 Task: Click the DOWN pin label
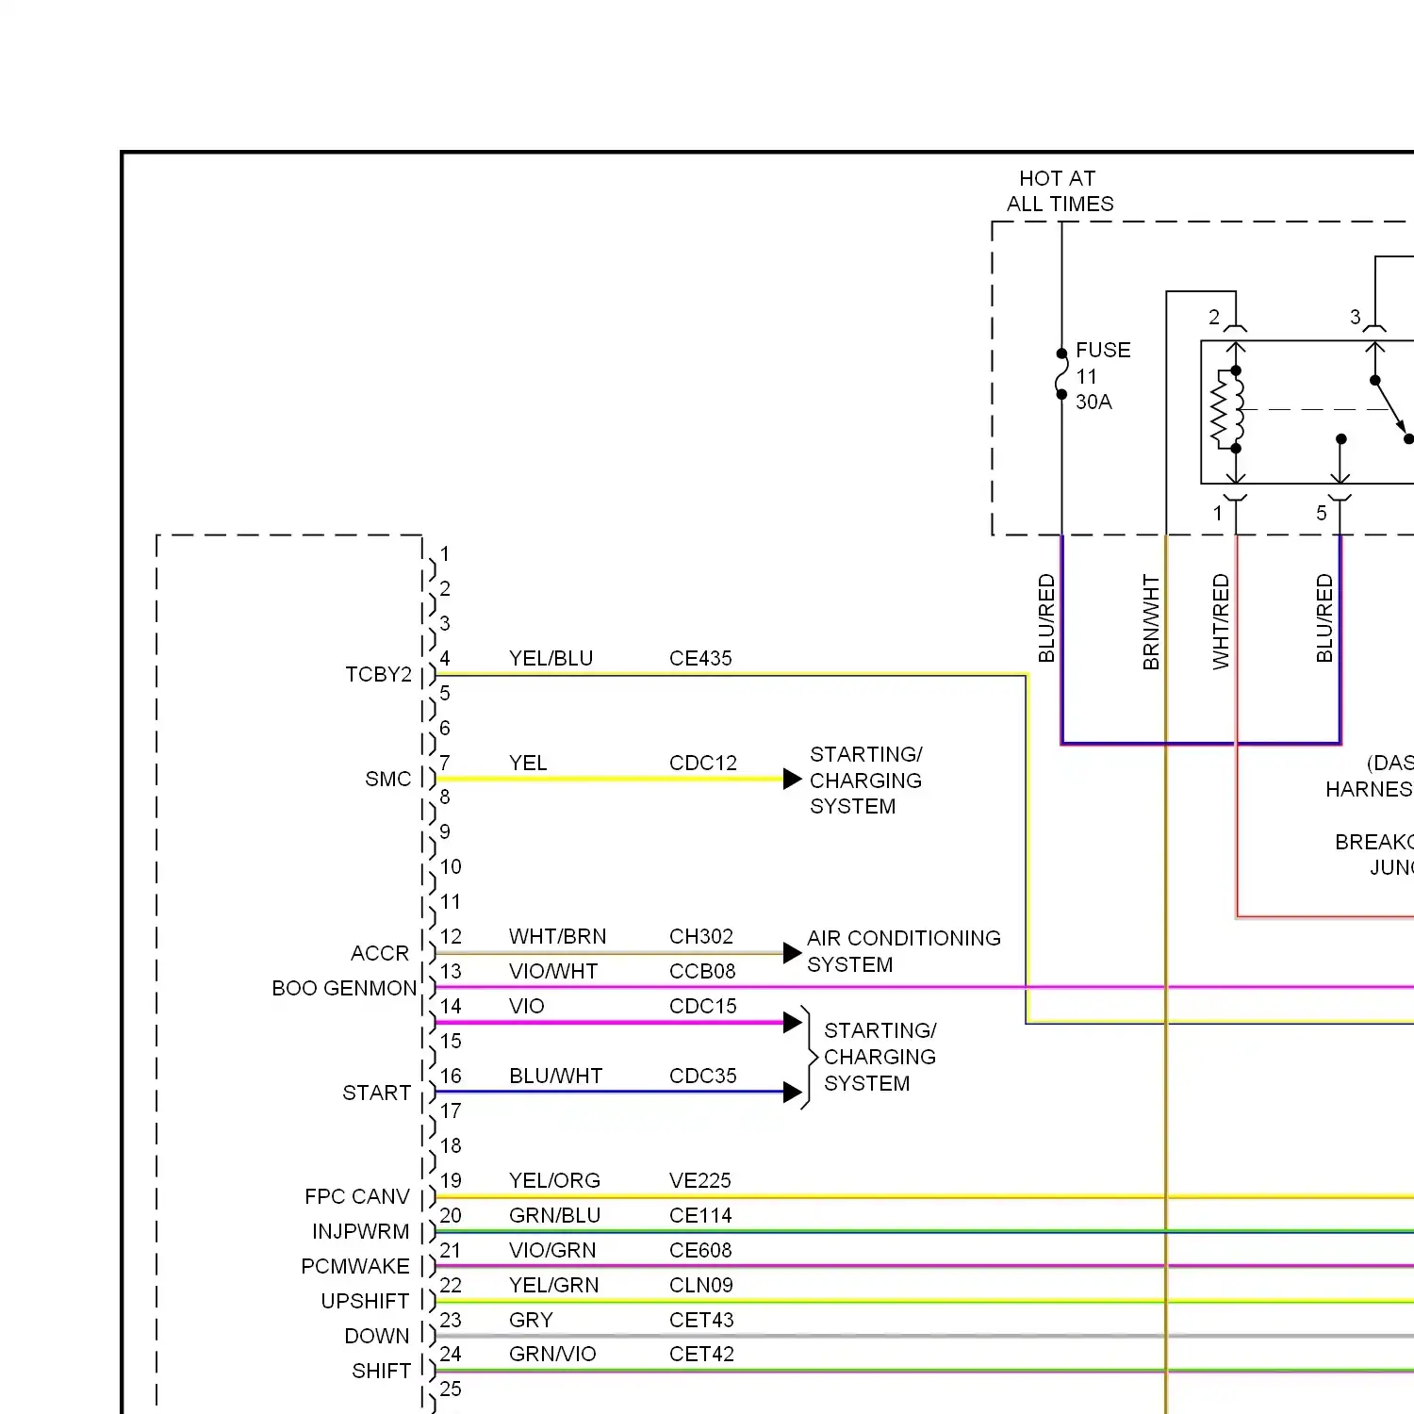click(x=377, y=1337)
